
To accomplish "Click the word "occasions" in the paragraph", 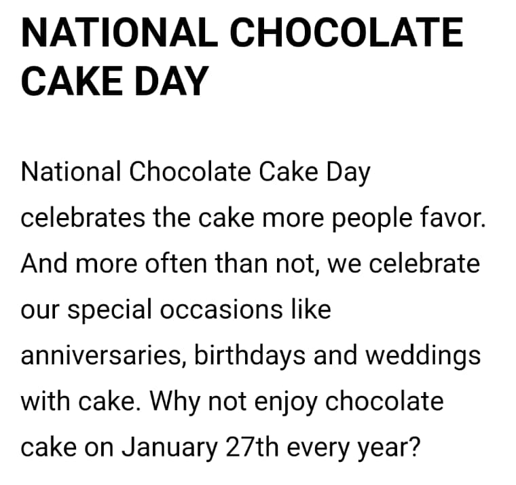I will (x=231, y=310).
